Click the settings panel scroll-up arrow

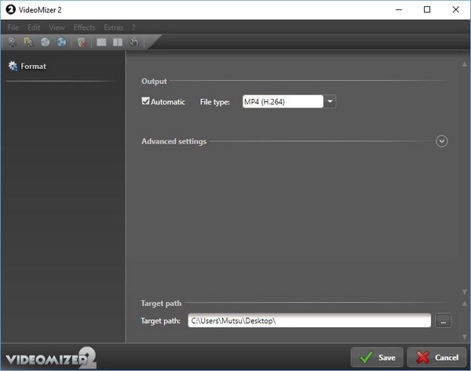[x=465, y=64]
